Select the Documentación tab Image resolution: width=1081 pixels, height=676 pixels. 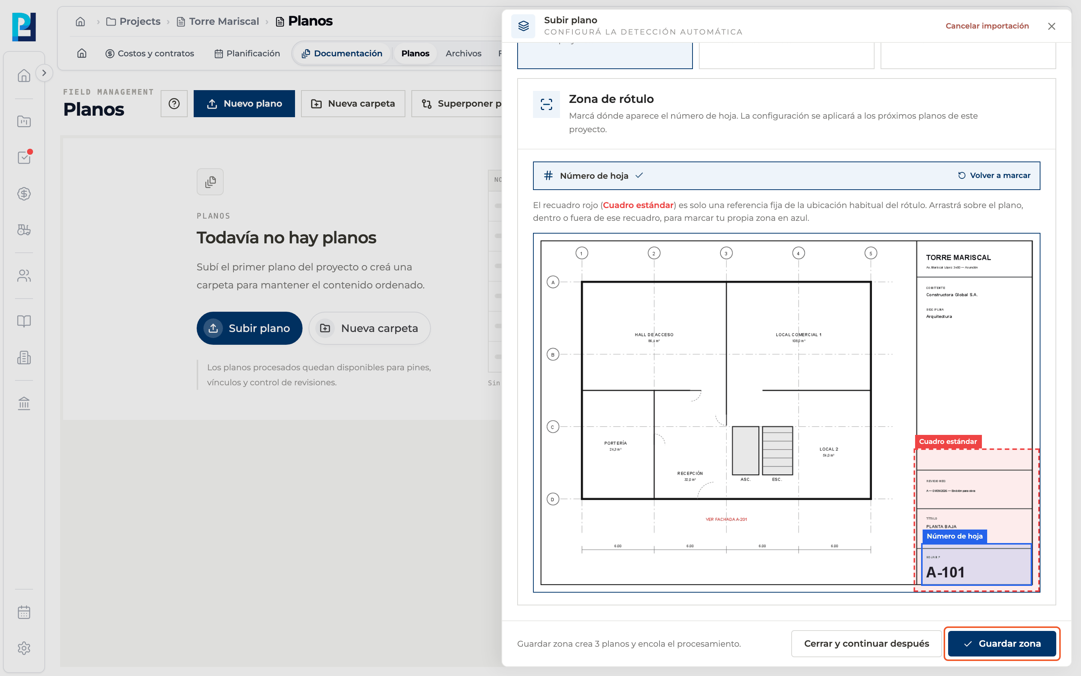pyautogui.click(x=342, y=53)
